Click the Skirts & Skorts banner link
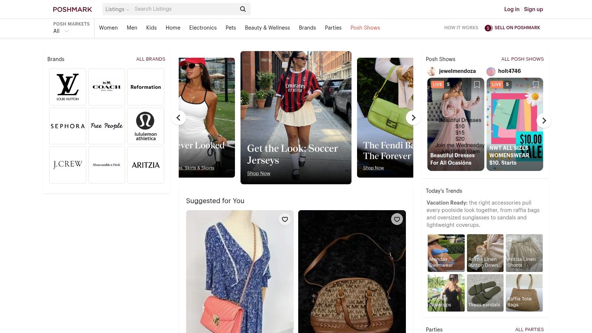This screenshot has height=333, width=592. [x=197, y=168]
